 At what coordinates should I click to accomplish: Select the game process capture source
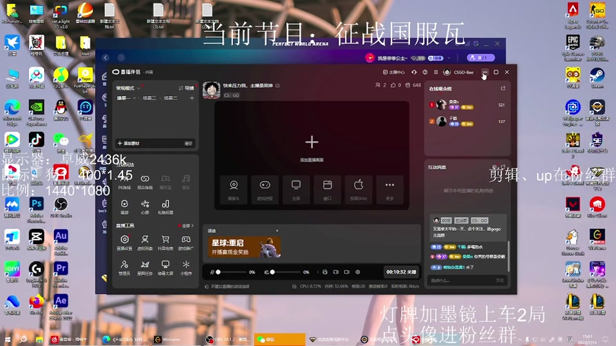click(265, 190)
